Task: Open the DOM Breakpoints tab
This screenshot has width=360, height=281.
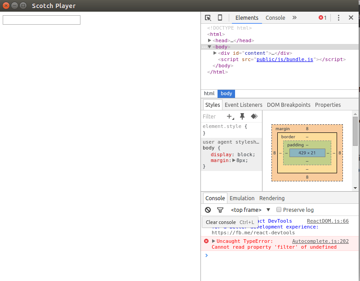Action: [289, 105]
